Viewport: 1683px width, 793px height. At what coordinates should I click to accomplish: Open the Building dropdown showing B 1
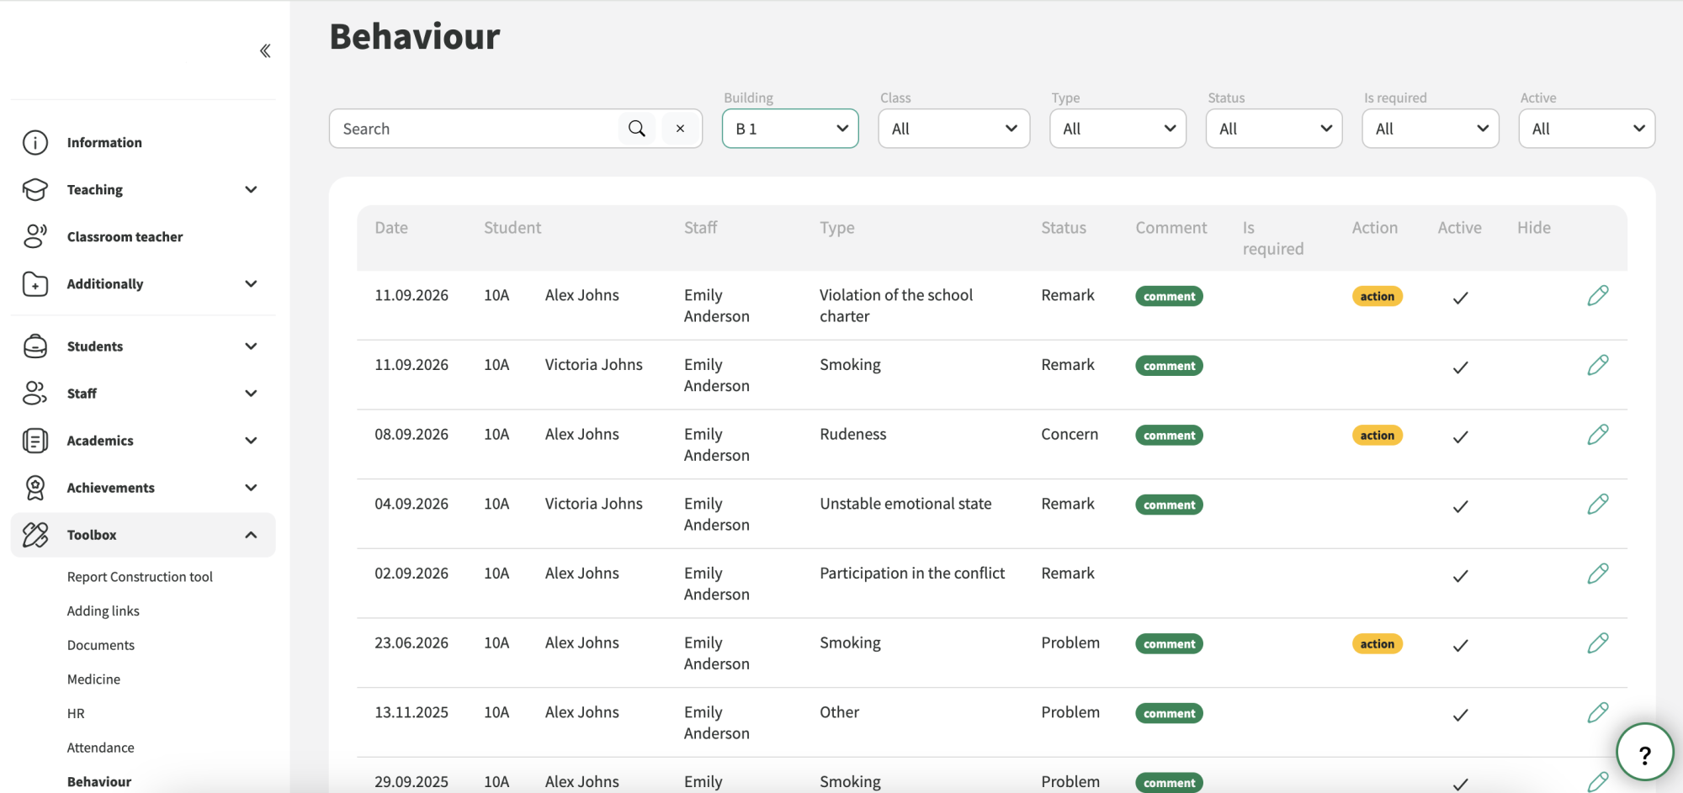pos(790,129)
